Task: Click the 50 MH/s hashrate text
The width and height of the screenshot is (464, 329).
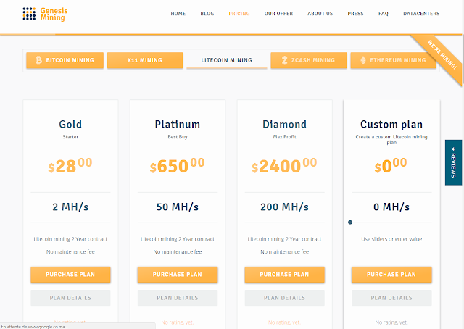Action: [x=178, y=207]
